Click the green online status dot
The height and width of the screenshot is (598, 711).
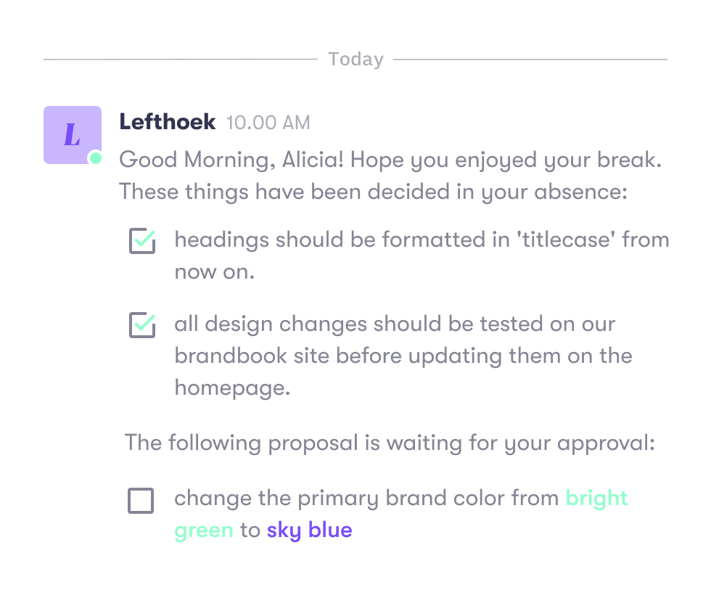[x=96, y=158]
